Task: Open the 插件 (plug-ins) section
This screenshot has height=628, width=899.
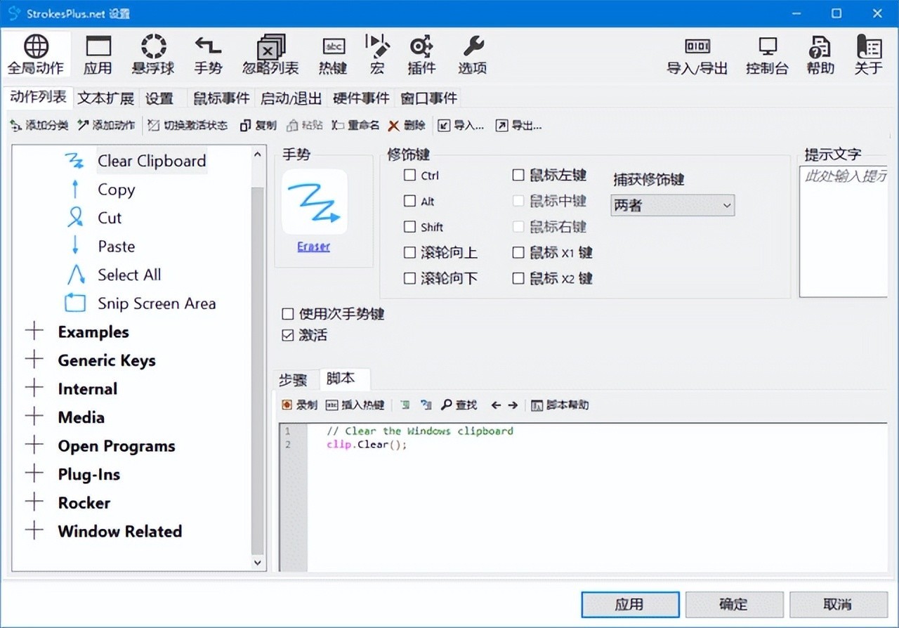Action: coord(421,55)
